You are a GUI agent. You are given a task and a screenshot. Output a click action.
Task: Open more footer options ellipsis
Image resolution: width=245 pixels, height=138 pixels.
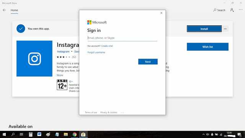pyautogui.click(x=122, y=112)
